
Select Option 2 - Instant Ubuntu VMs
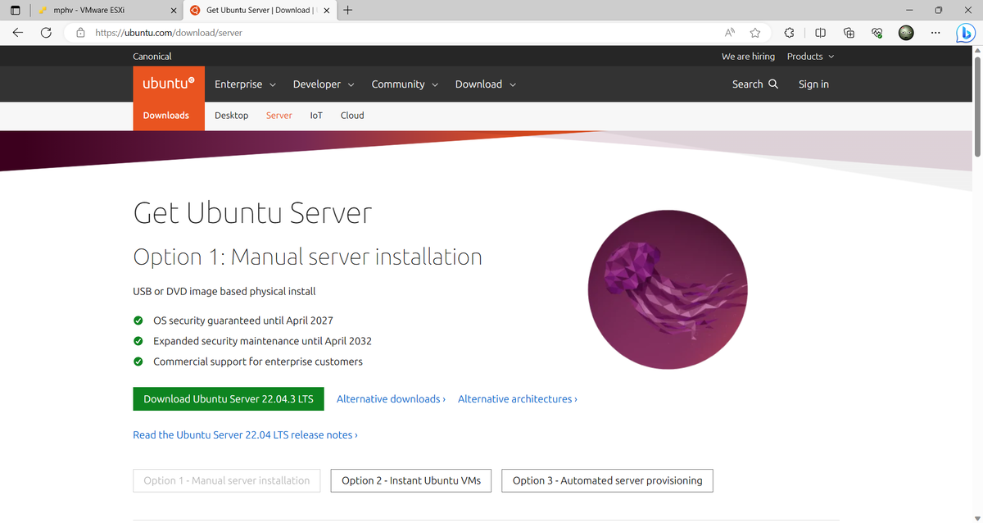pyautogui.click(x=411, y=480)
